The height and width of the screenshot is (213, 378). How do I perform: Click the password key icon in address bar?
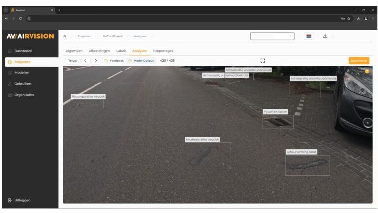coord(343,19)
